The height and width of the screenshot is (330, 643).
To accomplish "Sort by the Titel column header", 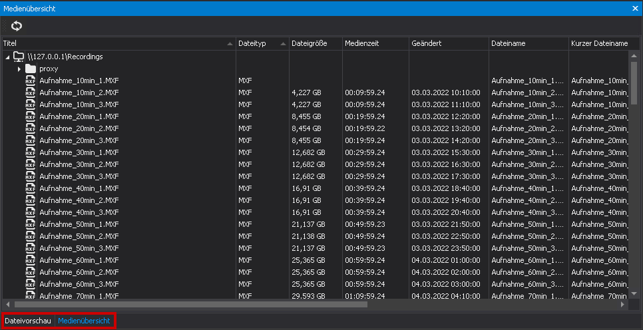I will click(x=118, y=43).
